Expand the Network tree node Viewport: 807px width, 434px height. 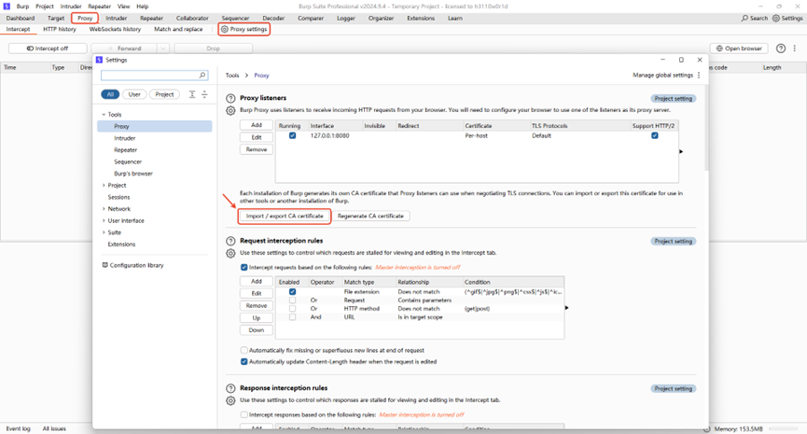click(x=104, y=209)
